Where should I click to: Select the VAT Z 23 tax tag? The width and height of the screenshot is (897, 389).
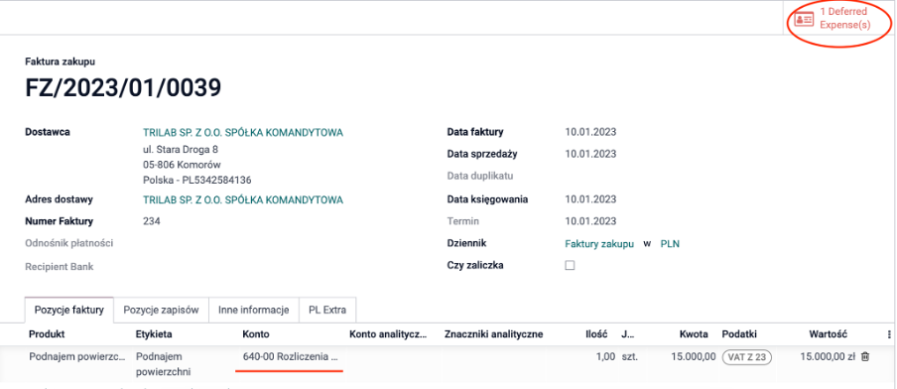tap(747, 357)
